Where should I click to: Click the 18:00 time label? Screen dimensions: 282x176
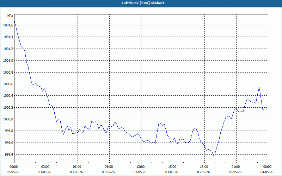[x=204, y=167]
